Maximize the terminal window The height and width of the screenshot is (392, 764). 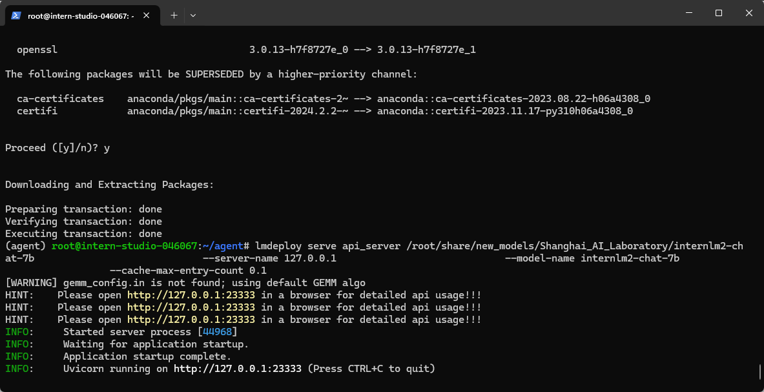719,13
